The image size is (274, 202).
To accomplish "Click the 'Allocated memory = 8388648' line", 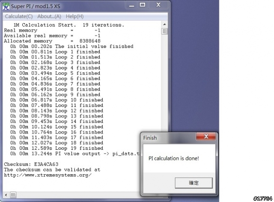I will tap(52, 41).
